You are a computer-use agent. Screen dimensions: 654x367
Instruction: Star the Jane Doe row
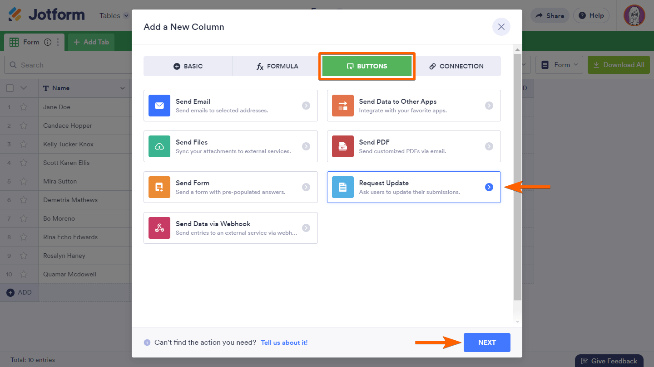tap(24, 107)
